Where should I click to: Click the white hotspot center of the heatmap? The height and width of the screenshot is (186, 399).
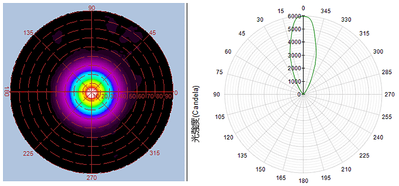tap(92, 92)
